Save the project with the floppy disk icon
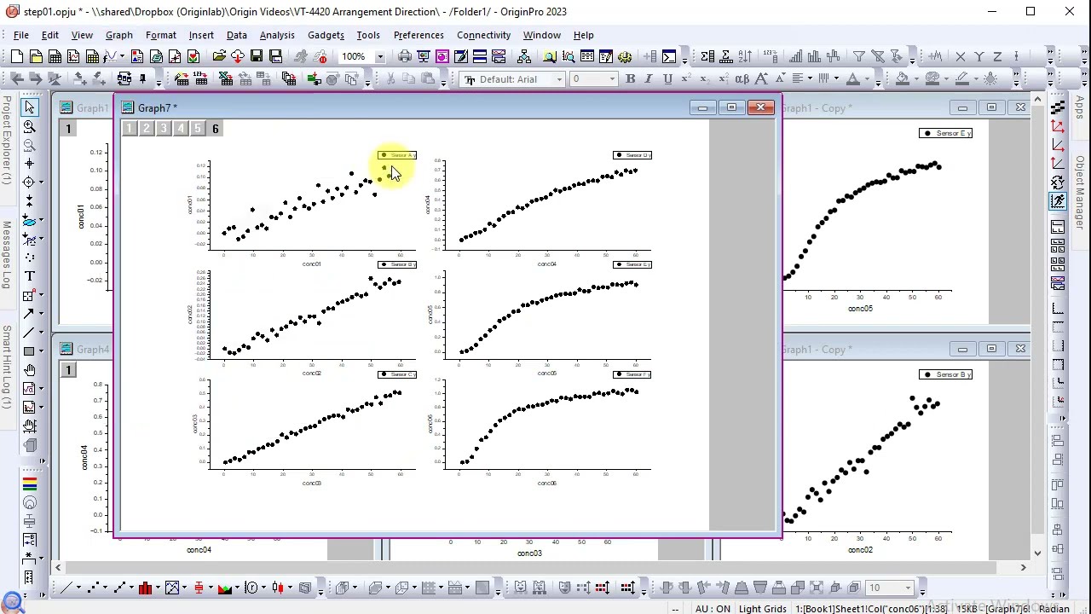Screen dimensions: 1091x614 click(x=257, y=56)
